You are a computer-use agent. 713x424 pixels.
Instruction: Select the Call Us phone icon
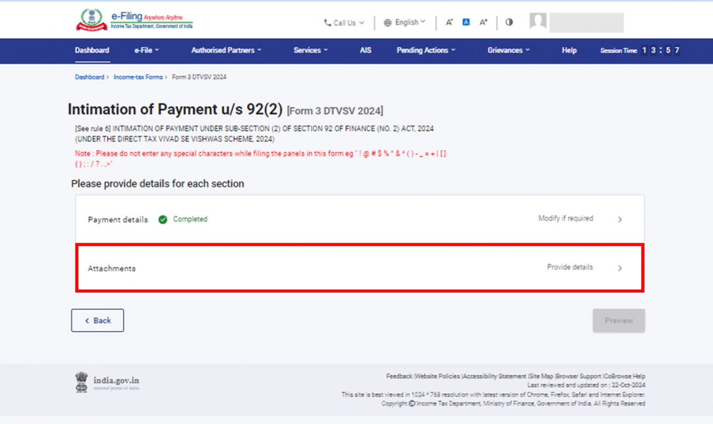click(327, 22)
